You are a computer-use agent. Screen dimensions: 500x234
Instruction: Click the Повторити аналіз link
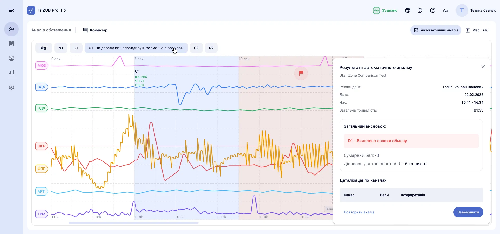click(359, 212)
